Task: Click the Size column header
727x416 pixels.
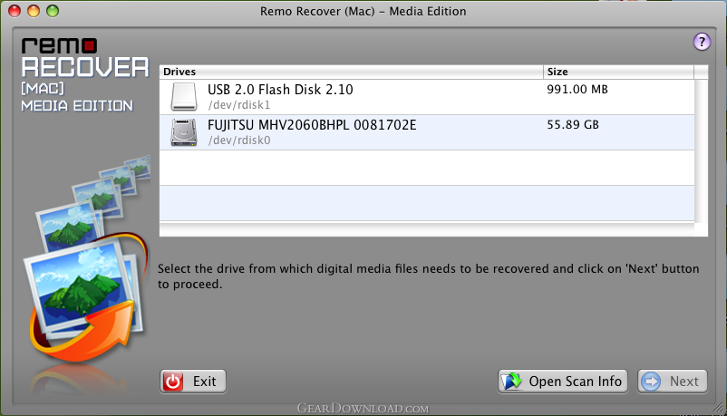Action: click(618, 72)
